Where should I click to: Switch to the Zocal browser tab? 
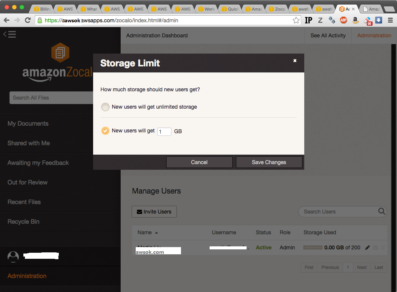[277, 9]
